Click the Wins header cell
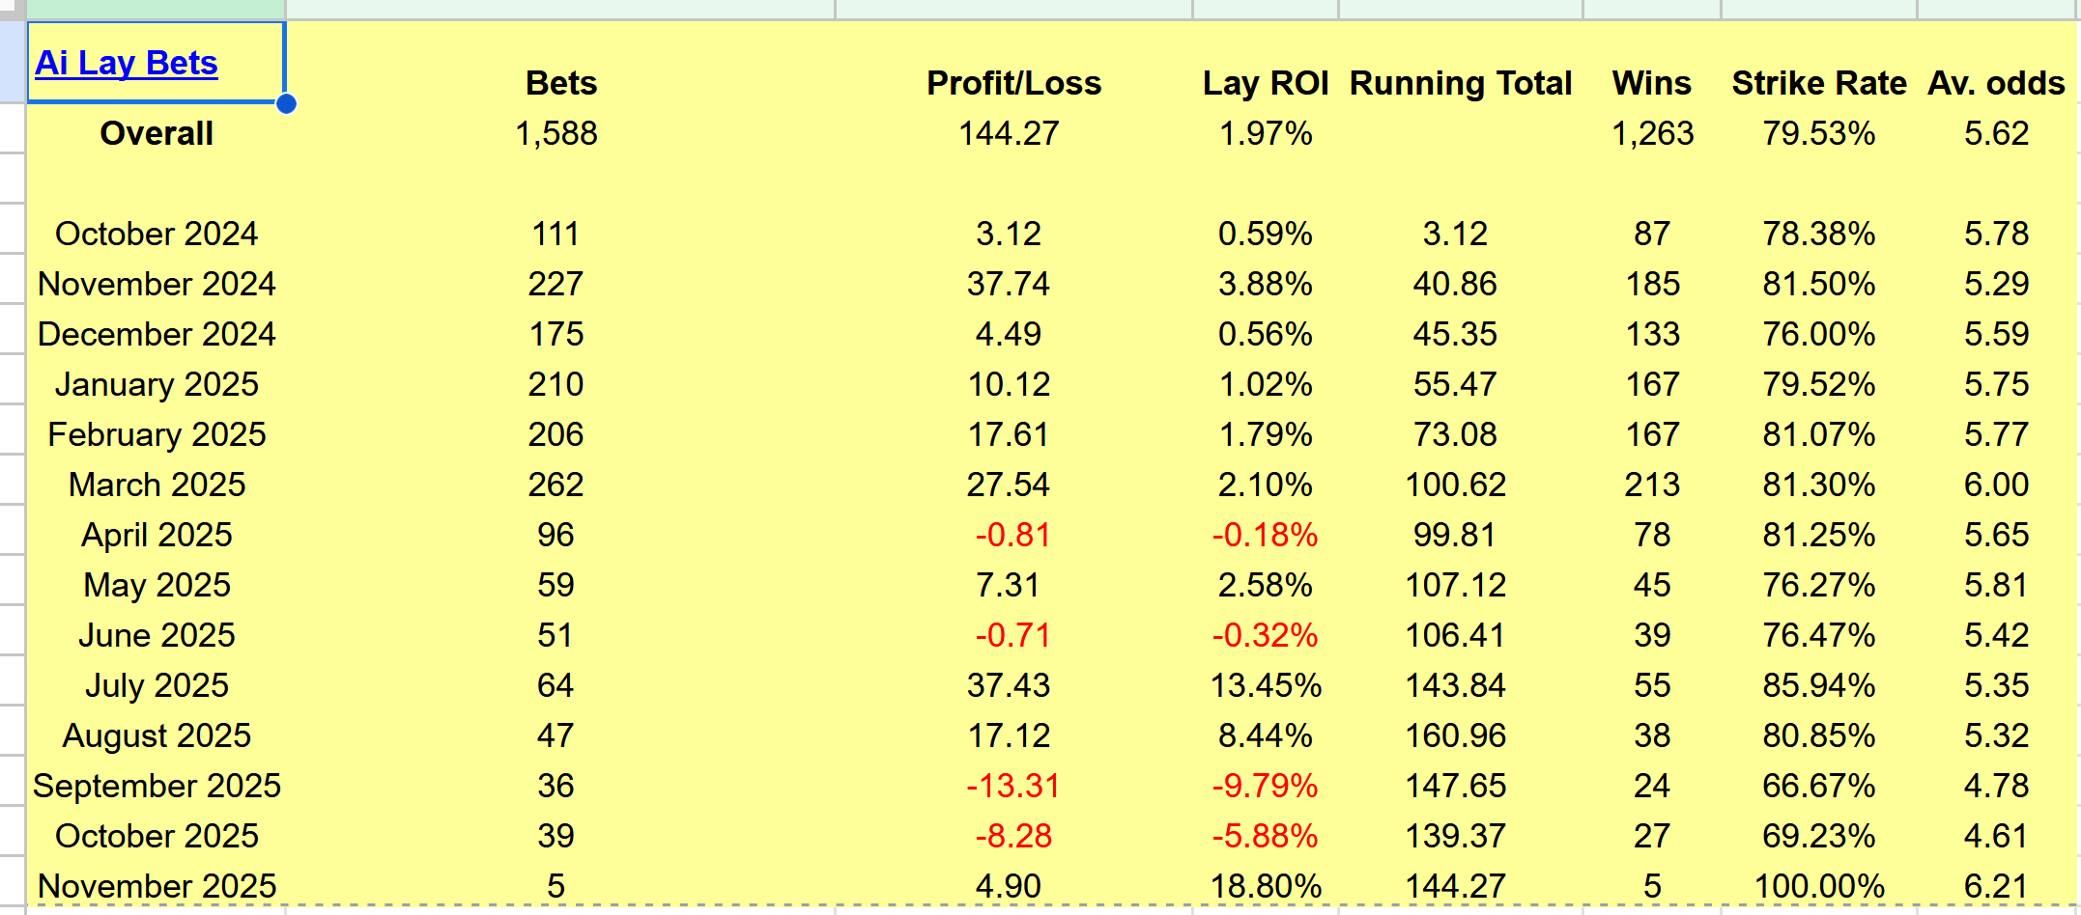The width and height of the screenshot is (2081, 915). [1651, 83]
